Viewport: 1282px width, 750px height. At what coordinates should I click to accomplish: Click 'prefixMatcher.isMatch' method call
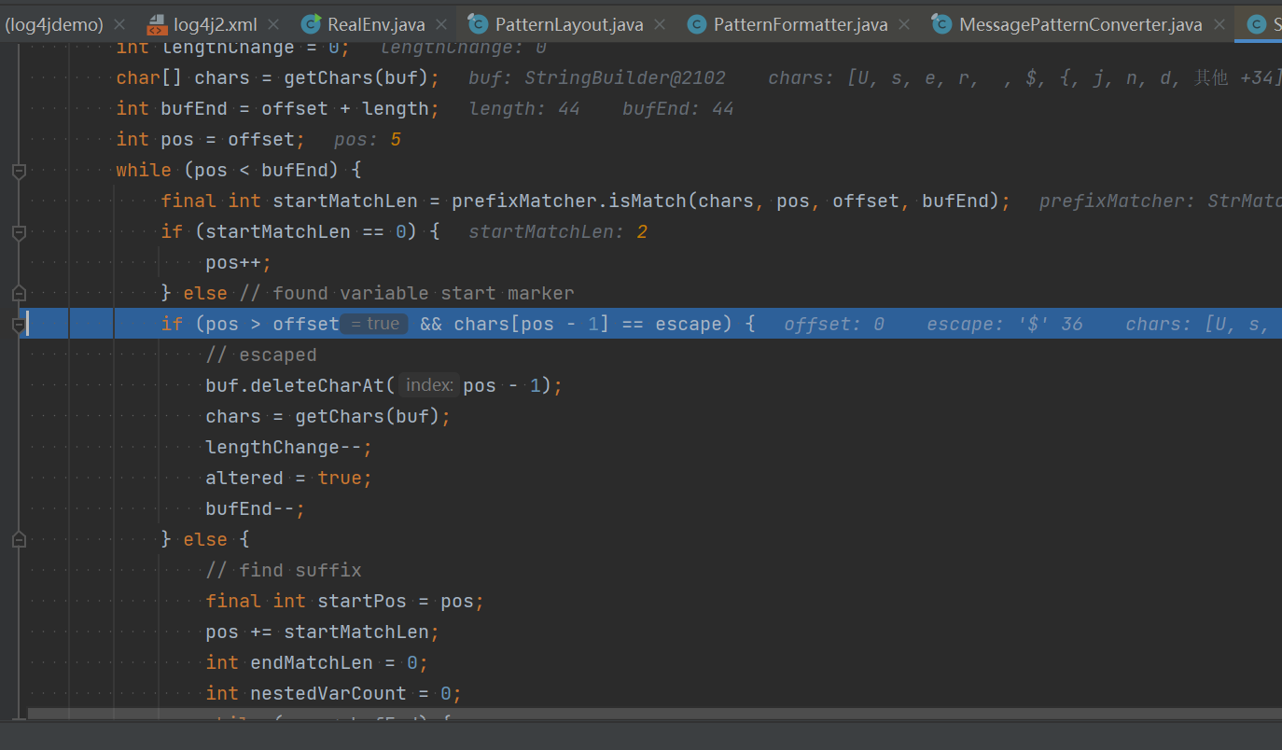(569, 201)
